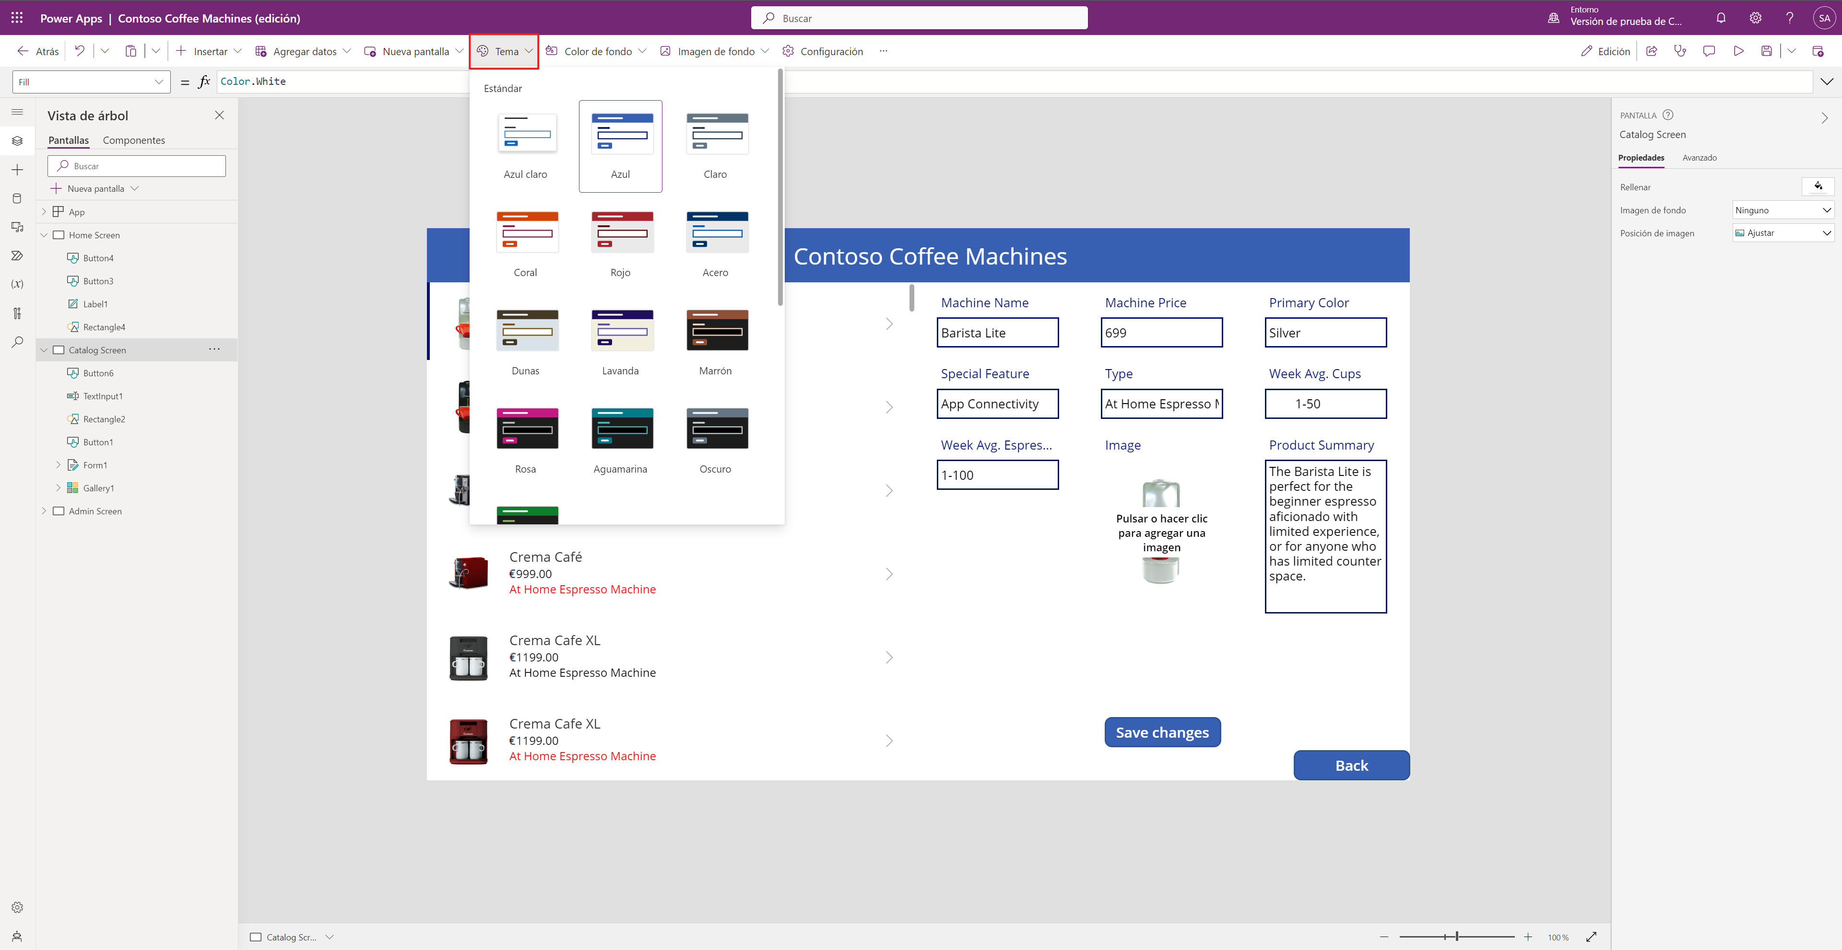Click the Atrás back button
The image size is (1842, 950).
(x=38, y=51)
